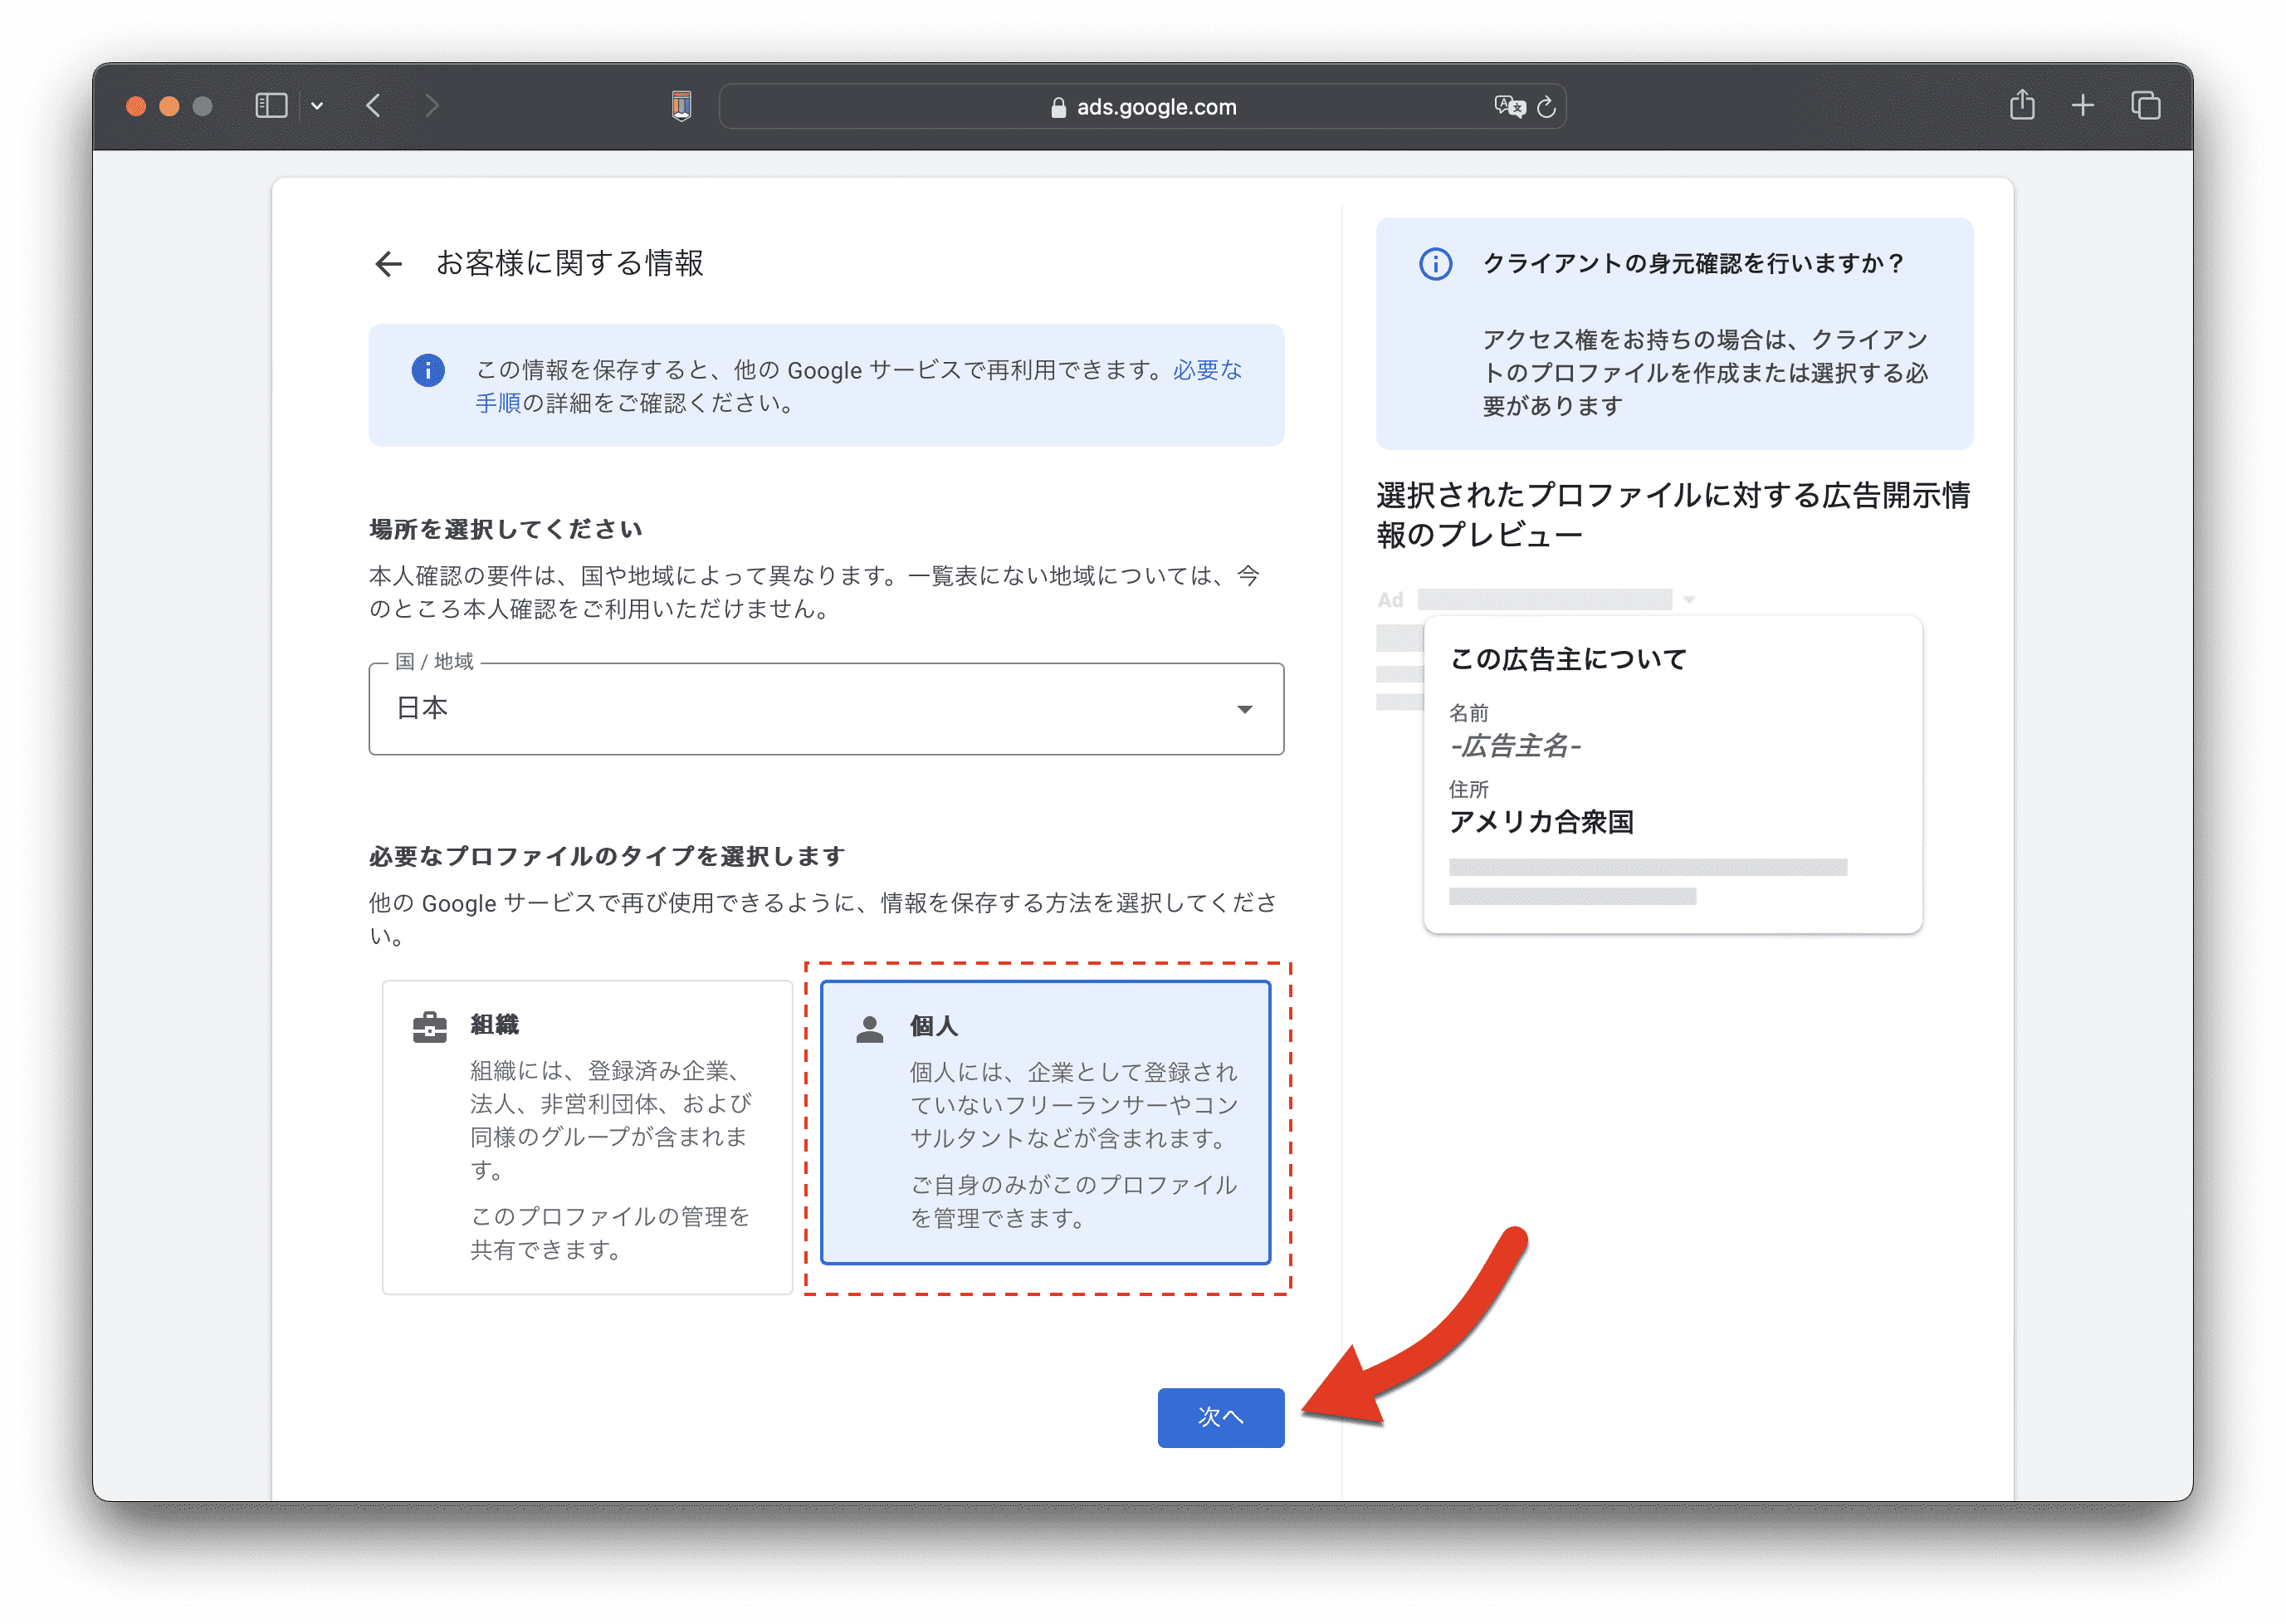Click the extension shield icon near address bar
The width and height of the screenshot is (2286, 1624).
click(681, 106)
